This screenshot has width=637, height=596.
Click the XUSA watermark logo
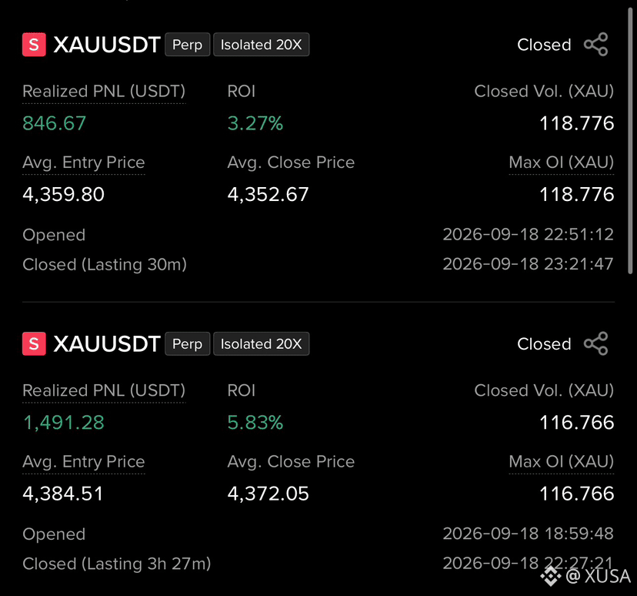tap(551, 576)
